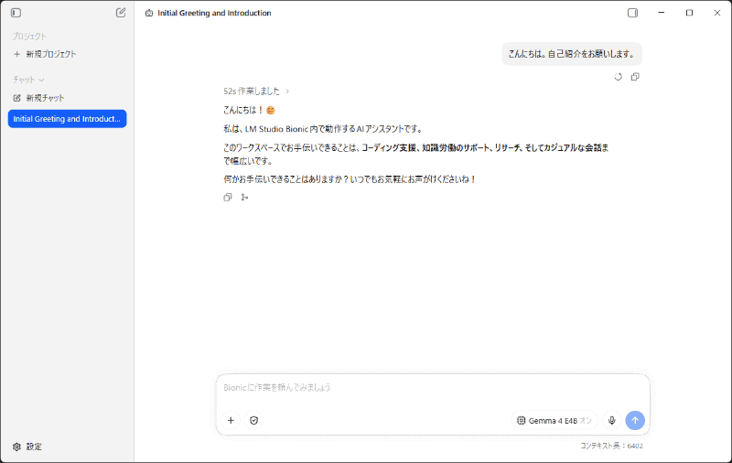The image size is (732, 463).
Task: Toggle the right side panel icon
Action: pos(632,13)
